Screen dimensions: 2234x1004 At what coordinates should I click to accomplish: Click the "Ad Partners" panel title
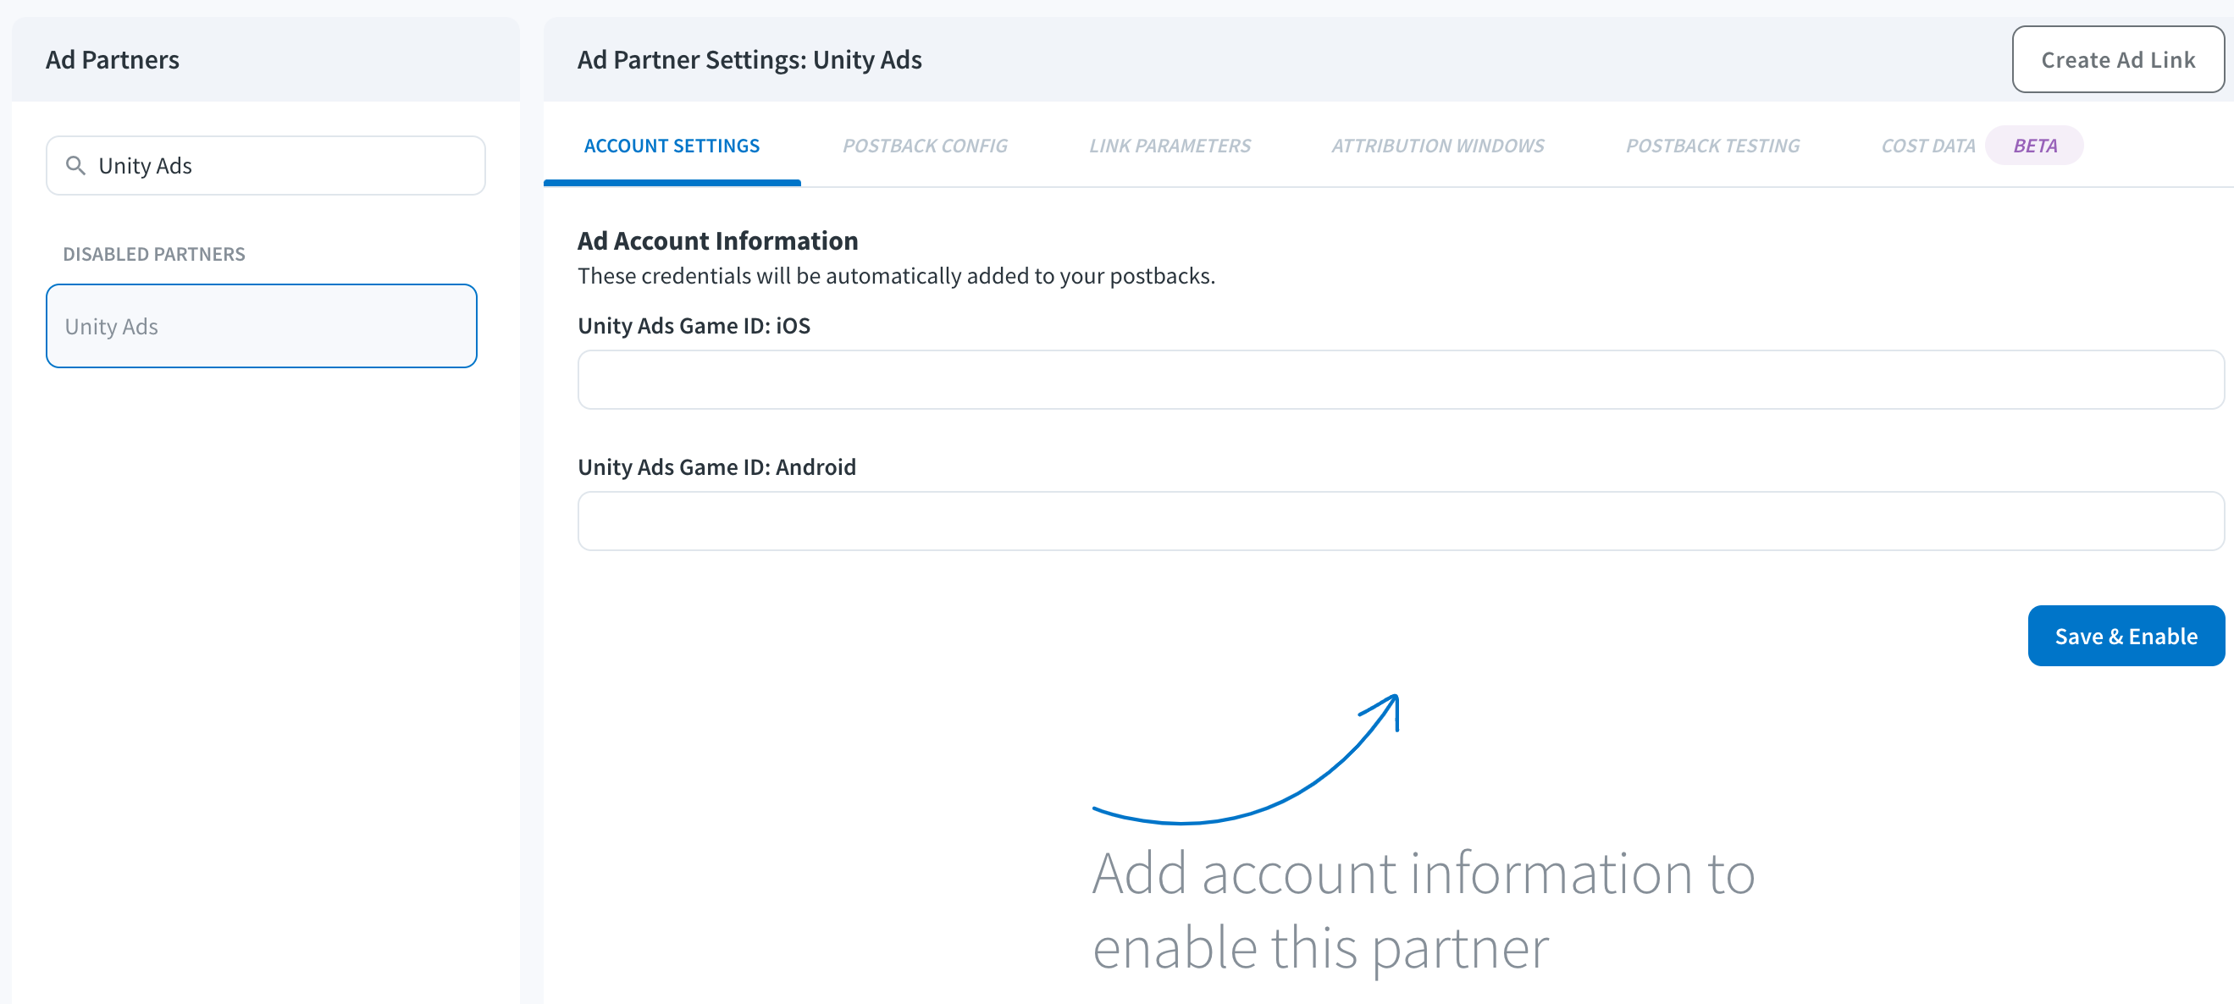pyautogui.click(x=112, y=60)
